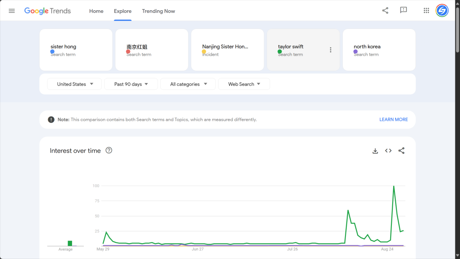Edit the sister hong search term
460x259 pixels.
63,47
